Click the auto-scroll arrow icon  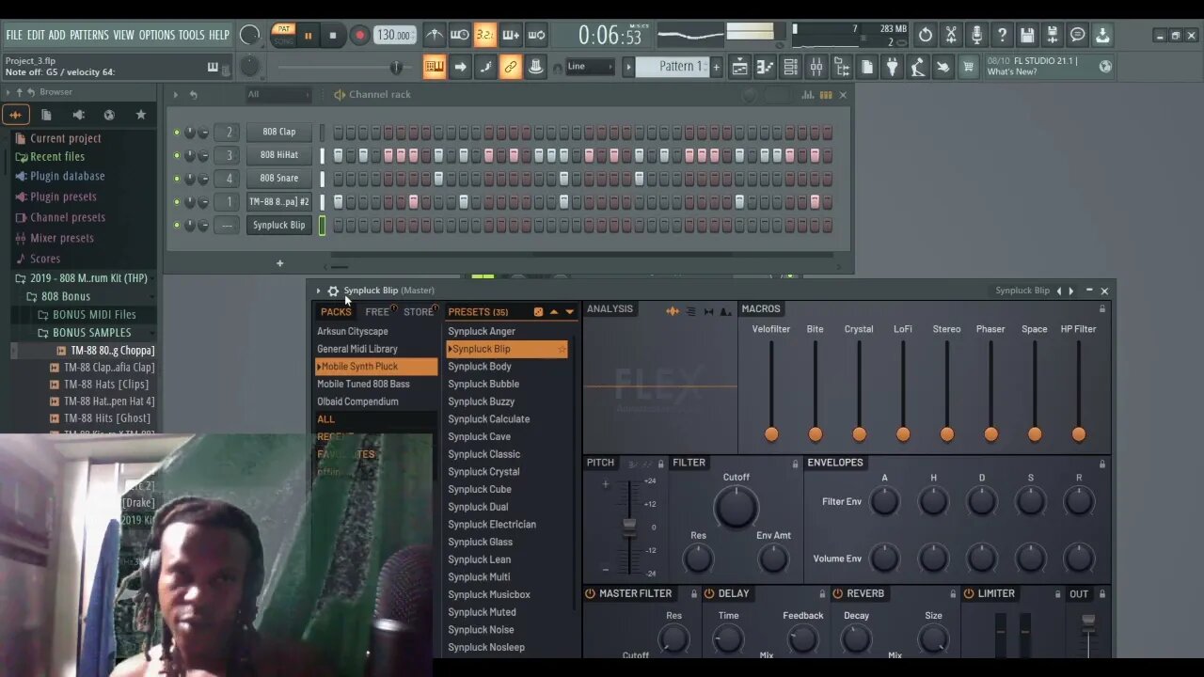pos(460,67)
